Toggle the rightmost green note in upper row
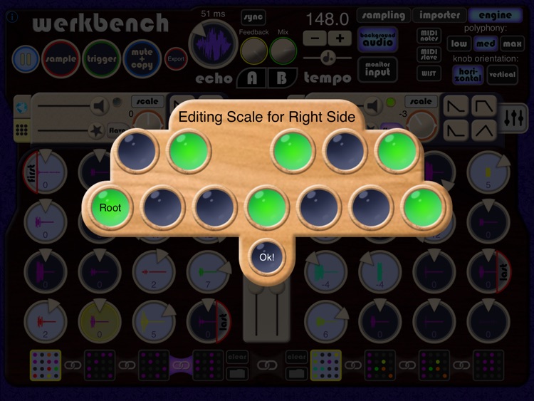The width and height of the screenshot is (534, 401). (397, 150)
